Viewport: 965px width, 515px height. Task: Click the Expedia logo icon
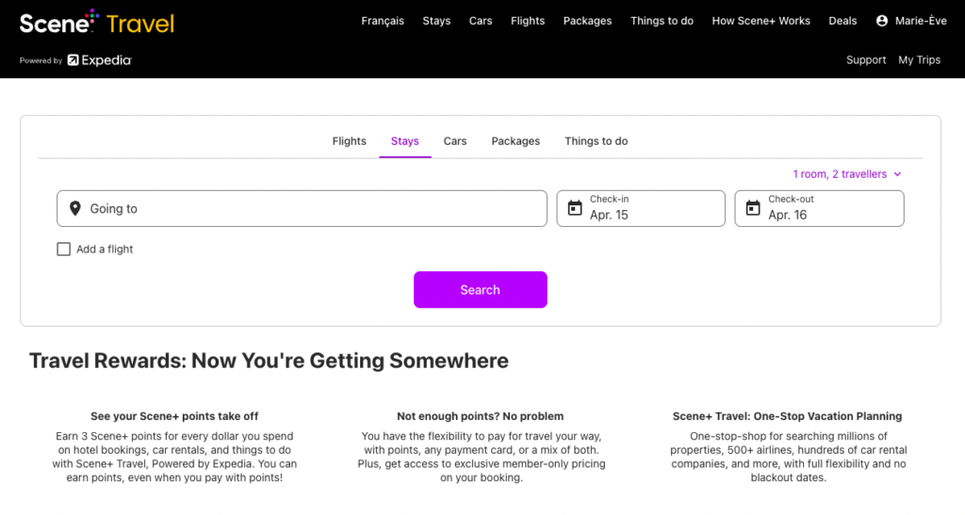pos(73,60)
